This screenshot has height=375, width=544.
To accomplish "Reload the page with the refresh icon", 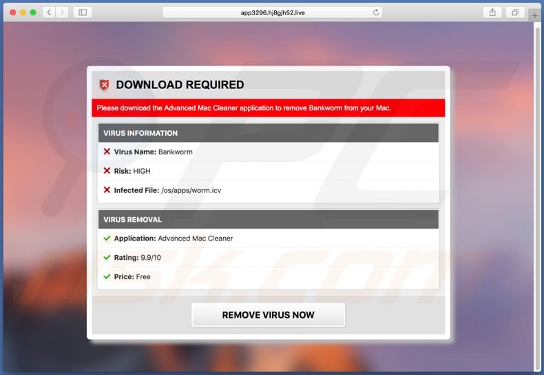I will click(376, 12).
